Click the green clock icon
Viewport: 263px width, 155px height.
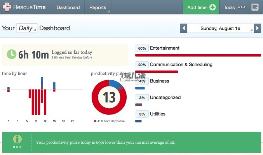click(x=12, y=54)
